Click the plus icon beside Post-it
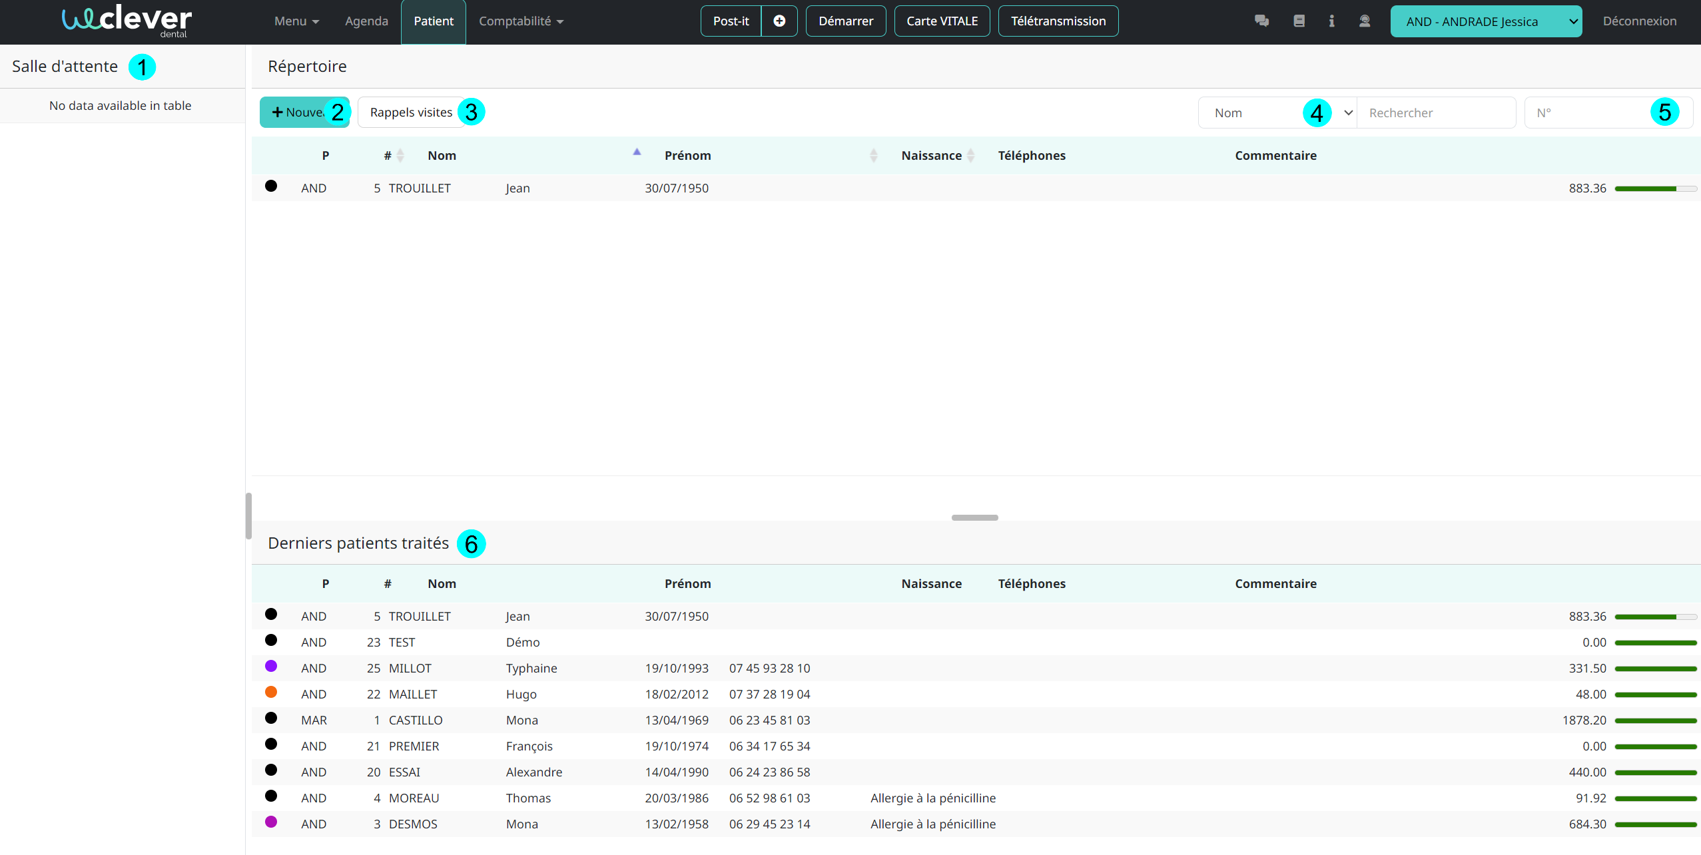This screenshot has width=1701, height=855. pos(779,21)
